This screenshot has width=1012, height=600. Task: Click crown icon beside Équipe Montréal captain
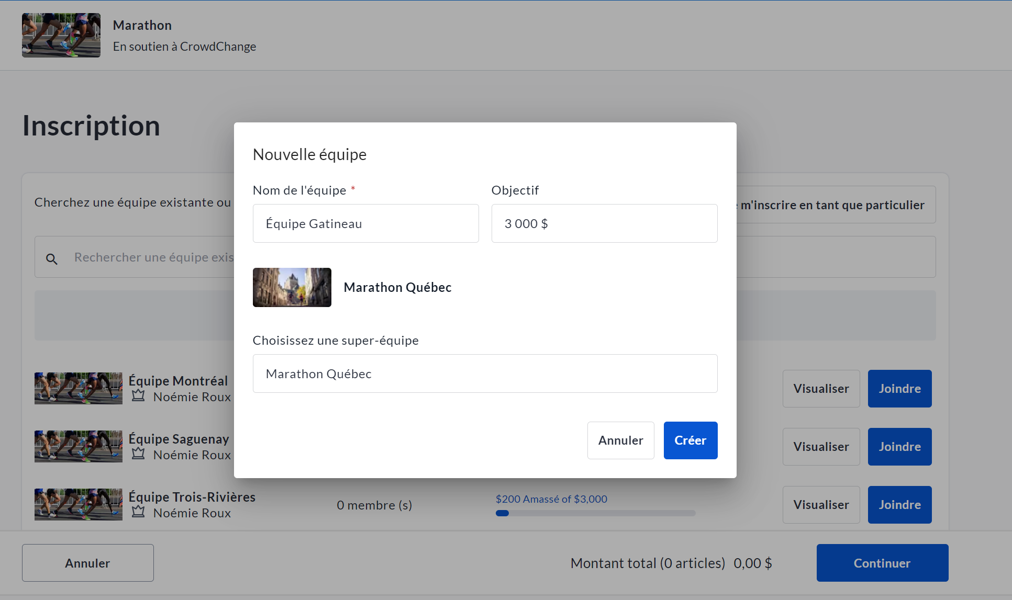coord(138,396)
